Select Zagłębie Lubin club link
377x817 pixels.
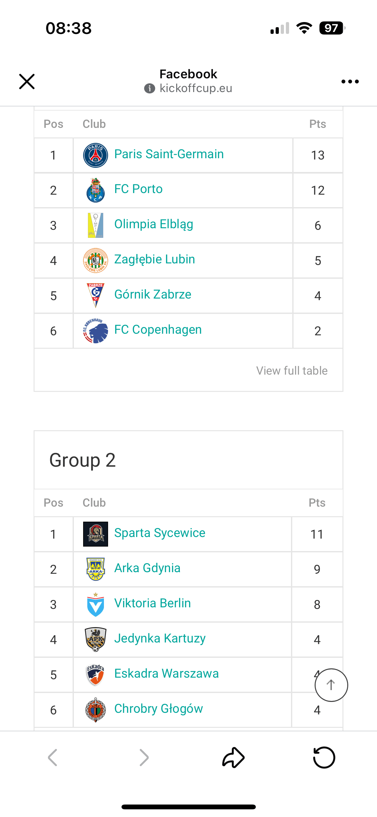click(154, 259)
